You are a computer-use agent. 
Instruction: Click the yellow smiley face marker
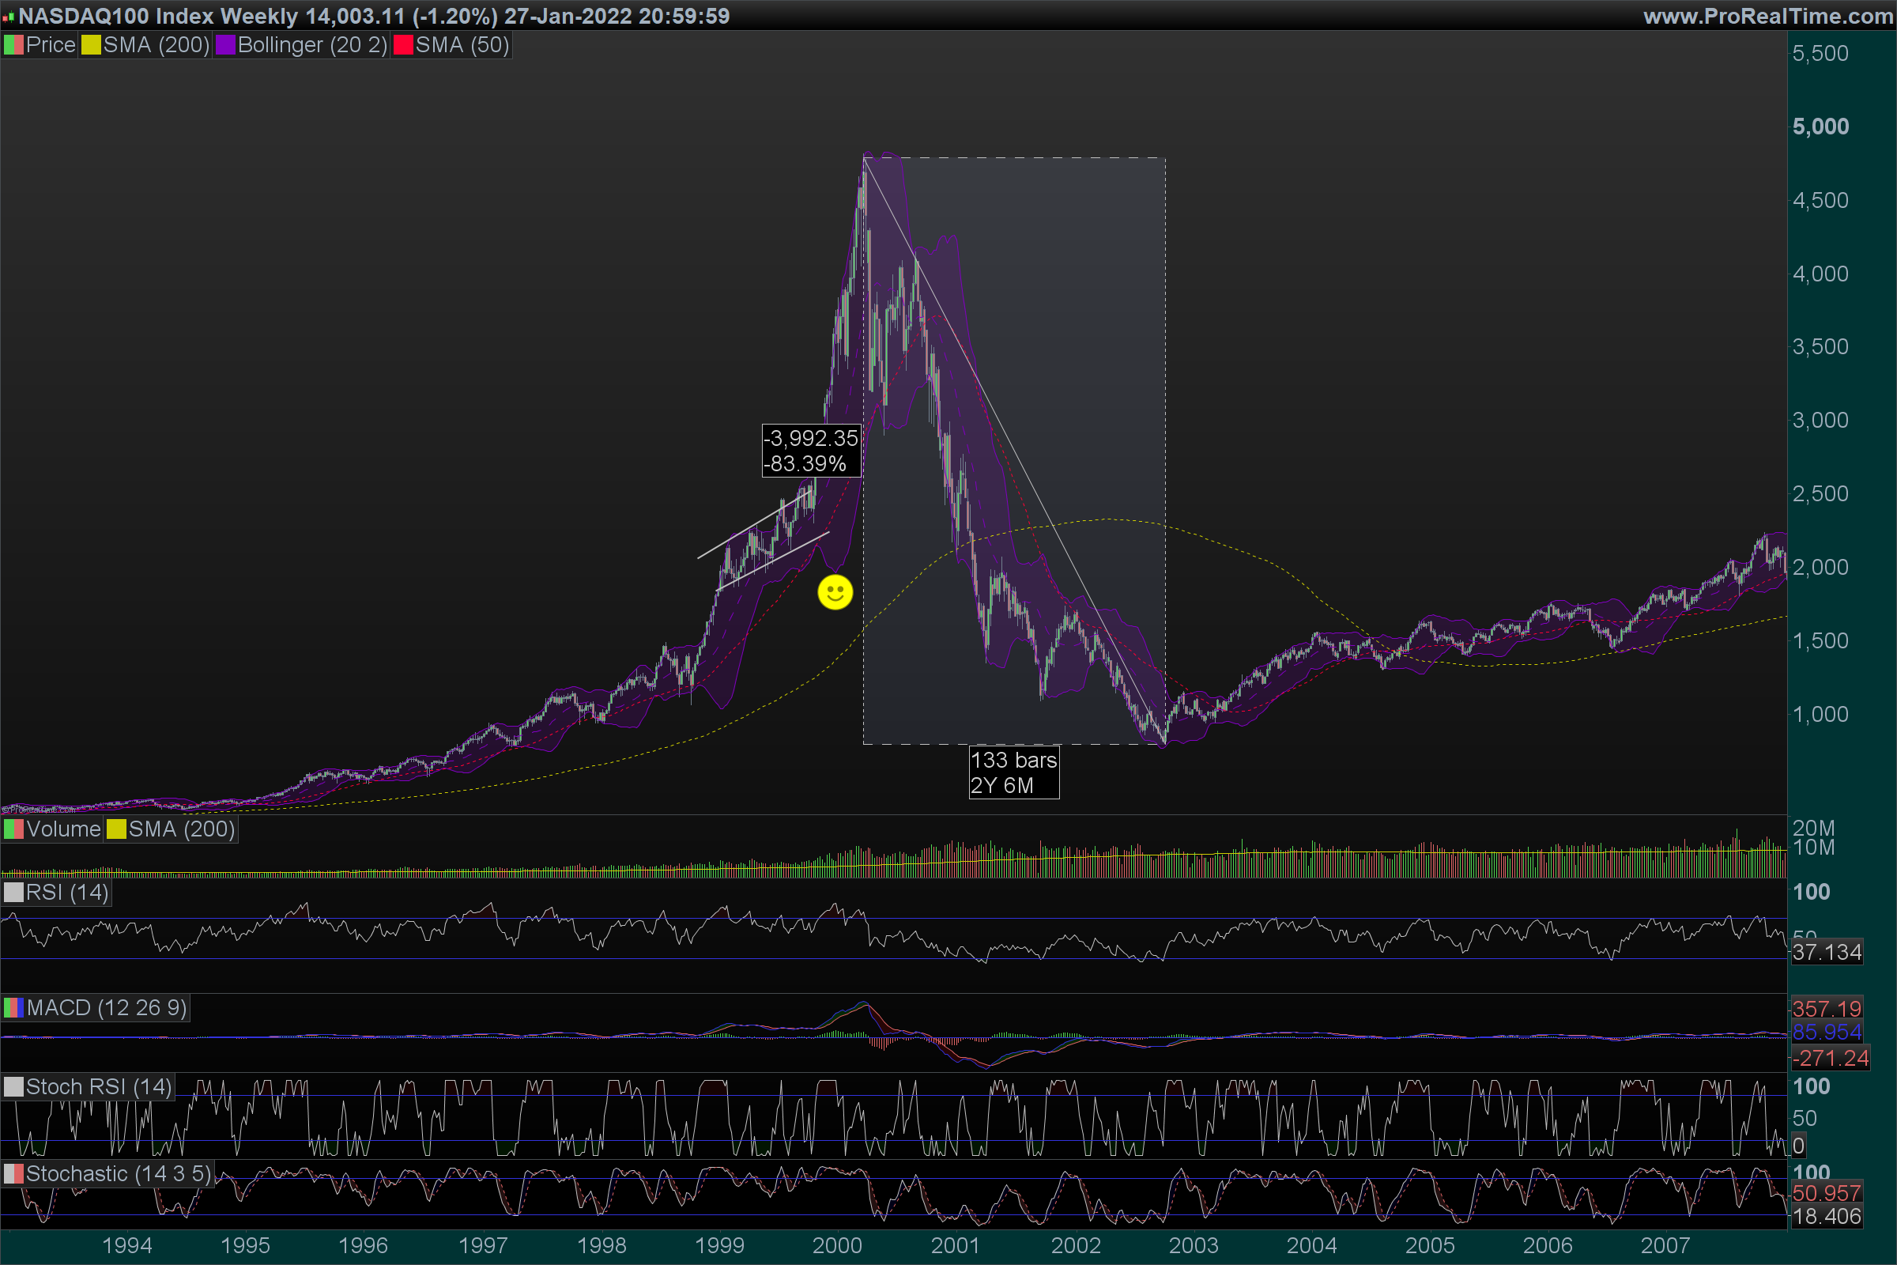tap(835, 593)
